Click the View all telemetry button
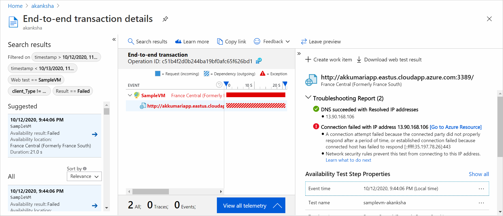 pos(251,206)
